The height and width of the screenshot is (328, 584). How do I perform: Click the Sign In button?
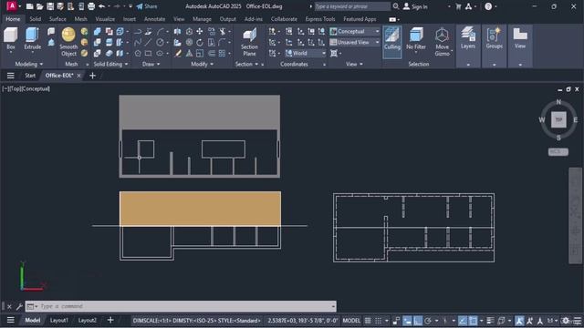(x=415, y=6)
